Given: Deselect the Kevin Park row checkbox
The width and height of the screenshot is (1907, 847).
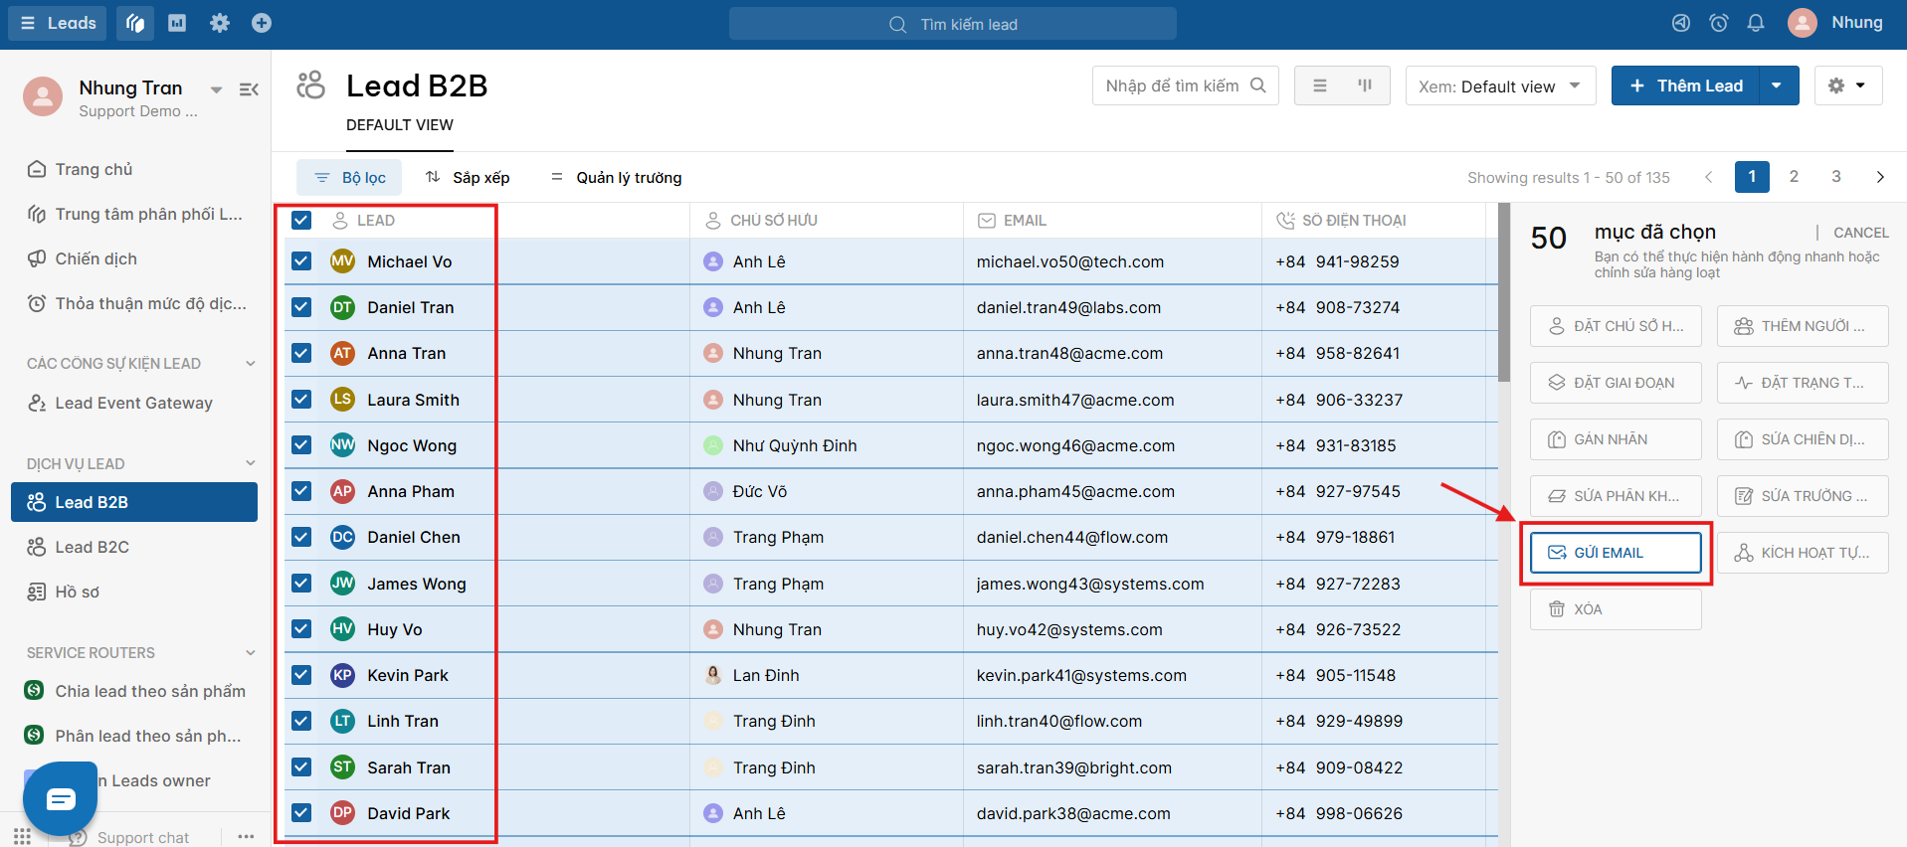Looking at the screenshot, I should (301, 675).
